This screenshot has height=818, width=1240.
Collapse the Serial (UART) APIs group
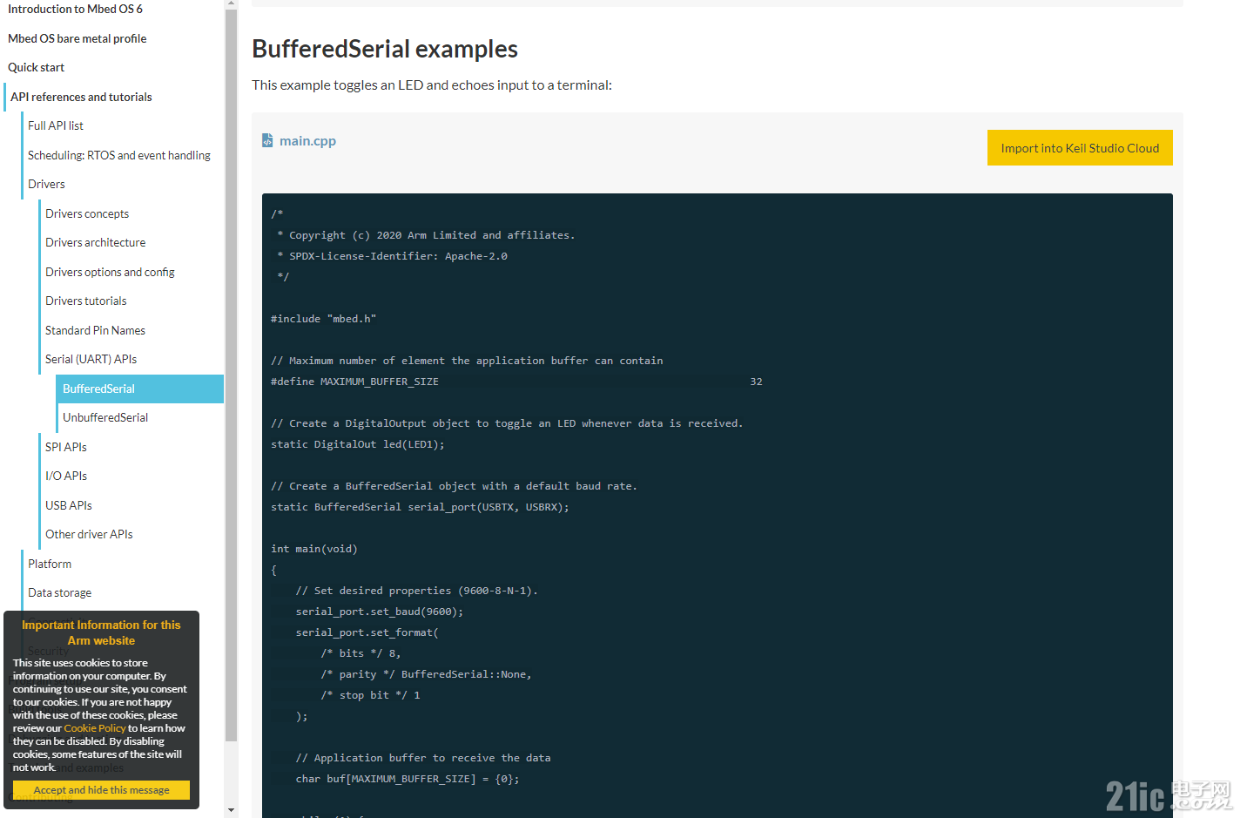[91, 359]
